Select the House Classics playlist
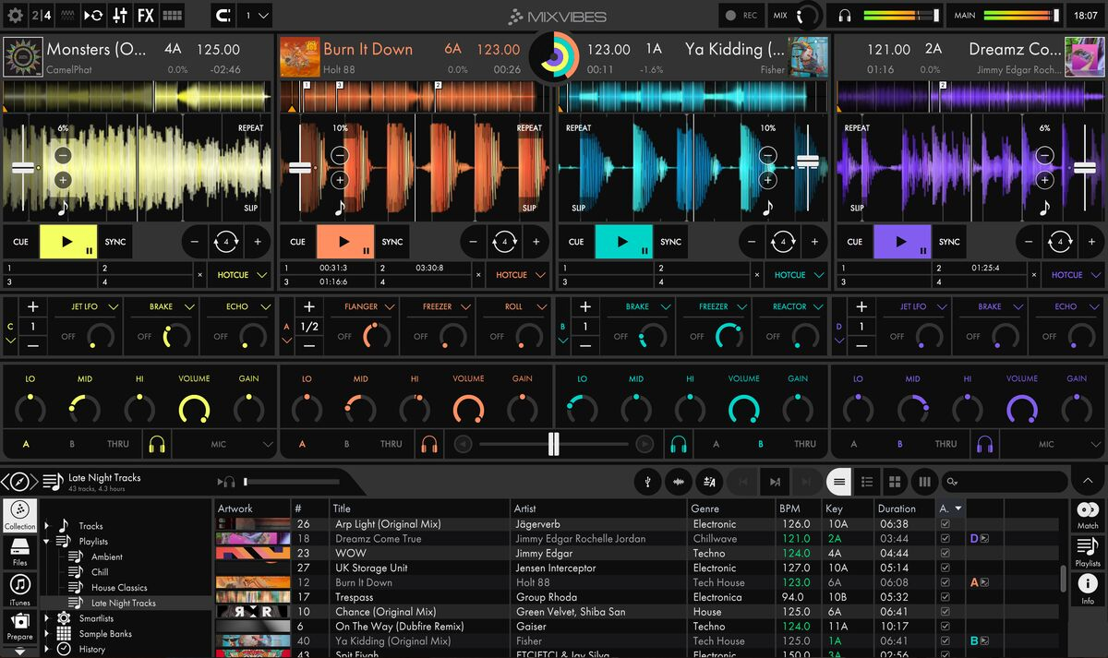 click(x=119, y=588)
